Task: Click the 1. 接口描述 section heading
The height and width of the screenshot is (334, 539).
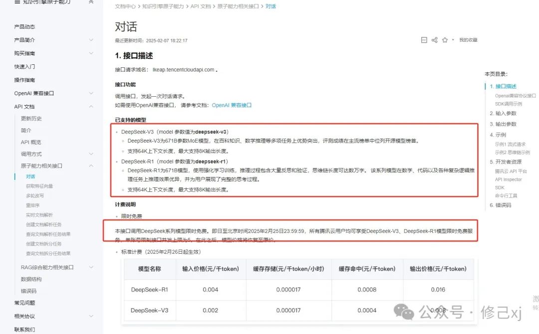Action: (134, 56)
